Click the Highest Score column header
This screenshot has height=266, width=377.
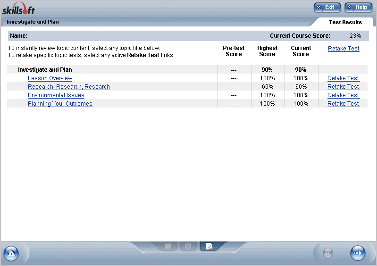pos(268,51)
